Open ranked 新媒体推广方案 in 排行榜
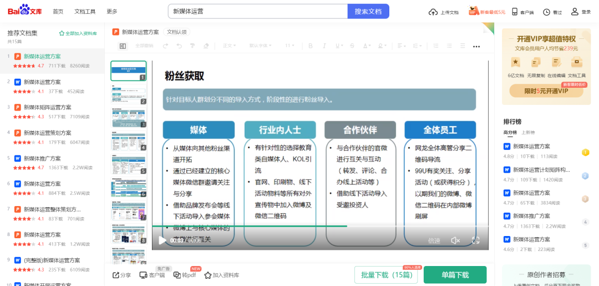The width and height of the screenshot is (599, 286). [x=531, y=216]
